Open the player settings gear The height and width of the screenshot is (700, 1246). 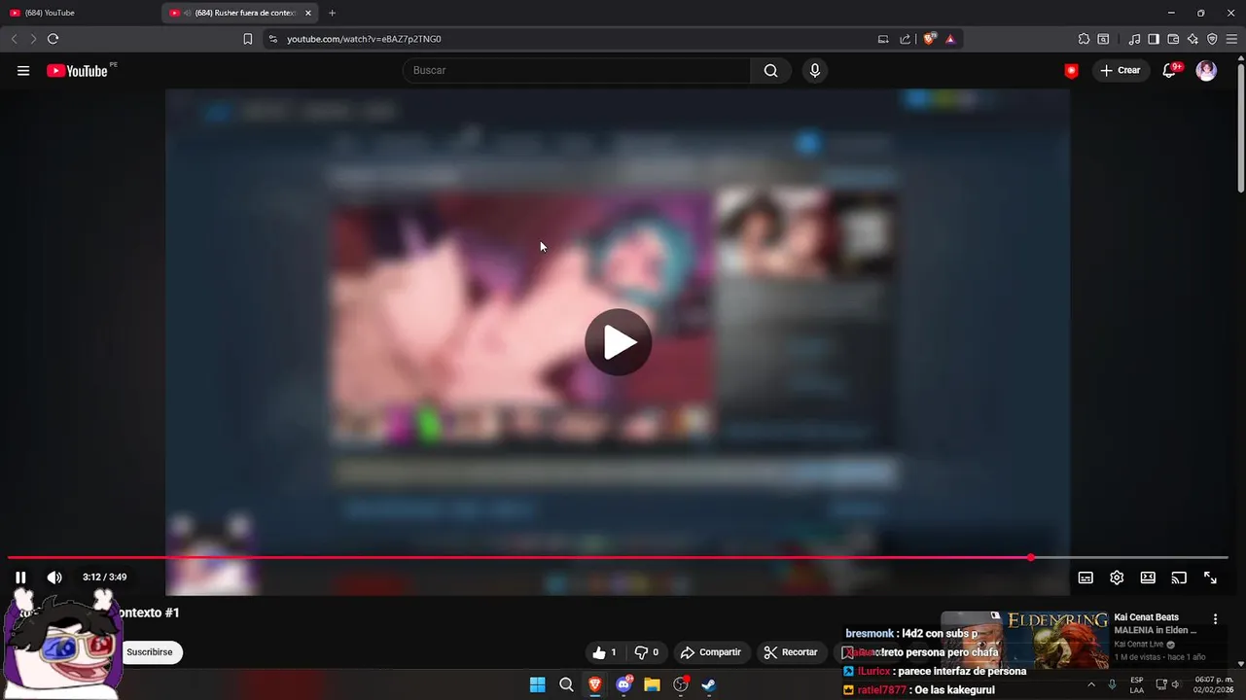(1117, 577)
